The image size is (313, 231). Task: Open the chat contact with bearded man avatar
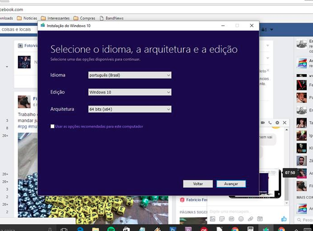click(x=301, y=161)
